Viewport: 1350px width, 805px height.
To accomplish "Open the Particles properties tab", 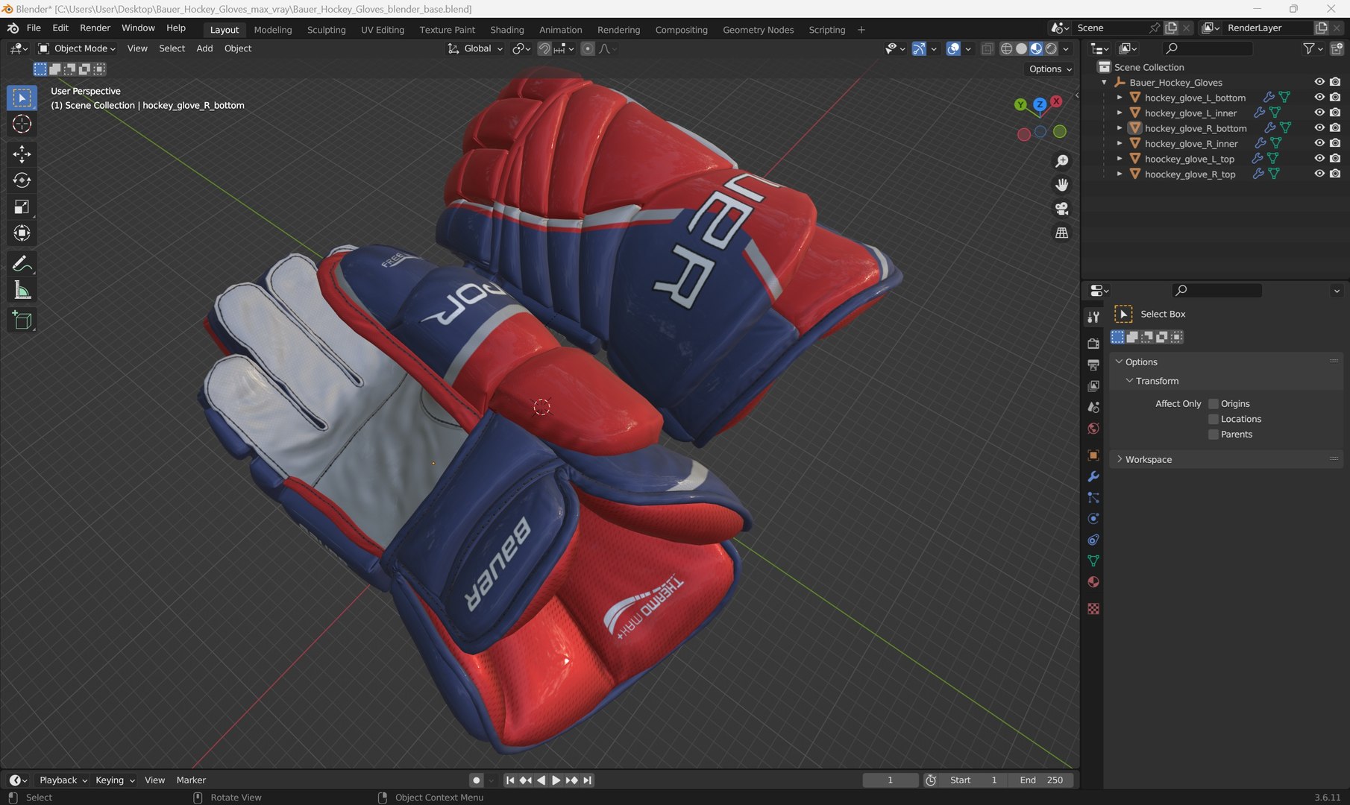I will (1093, 497).
